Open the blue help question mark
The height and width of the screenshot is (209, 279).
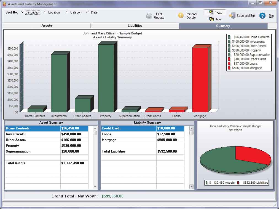point(262,16)
